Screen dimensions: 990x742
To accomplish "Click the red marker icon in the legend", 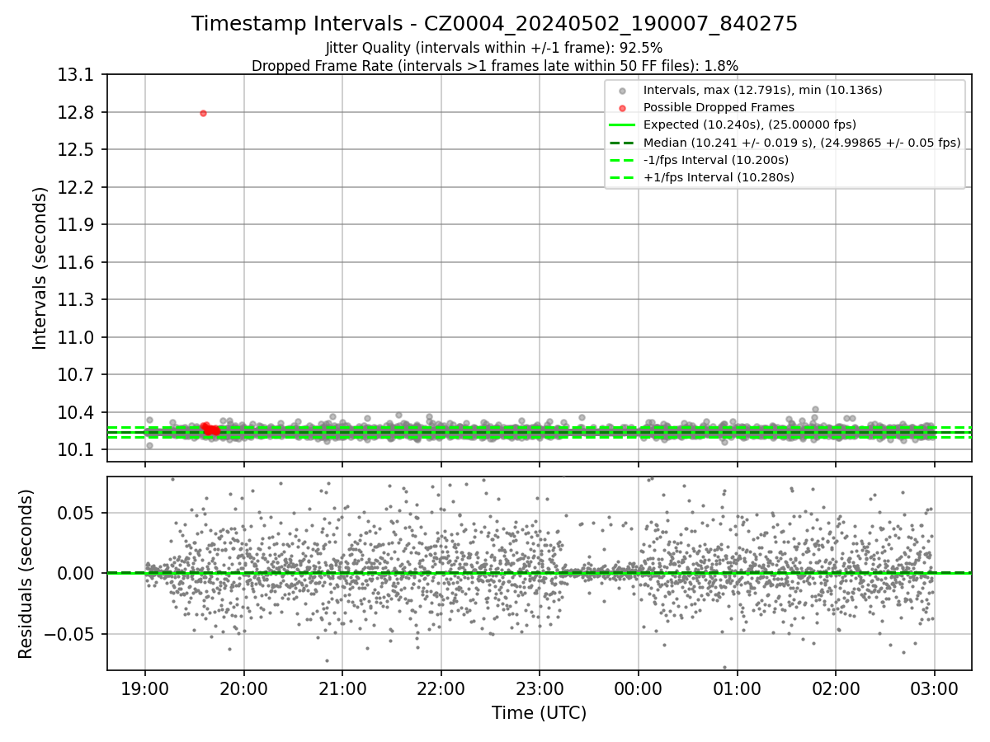I will tap(622, 108).
